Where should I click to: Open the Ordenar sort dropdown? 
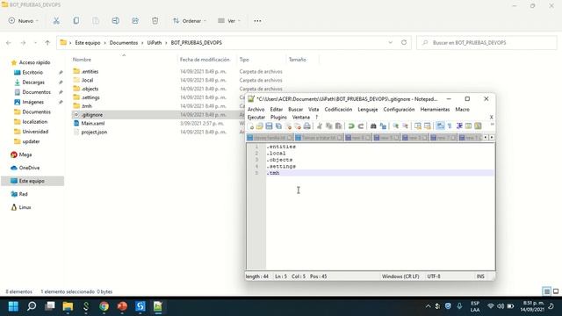pos(190,21)
